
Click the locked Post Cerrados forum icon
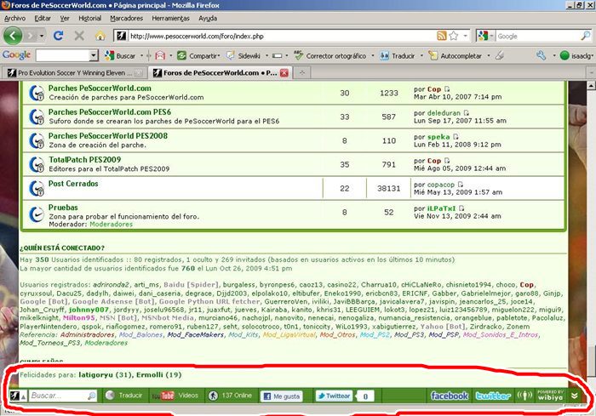click(37, 189)
